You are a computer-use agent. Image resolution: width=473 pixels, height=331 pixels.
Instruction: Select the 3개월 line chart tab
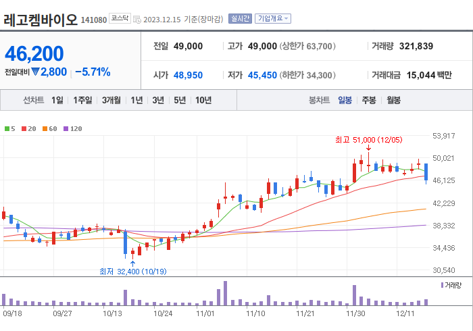click(x=111, y=100)
